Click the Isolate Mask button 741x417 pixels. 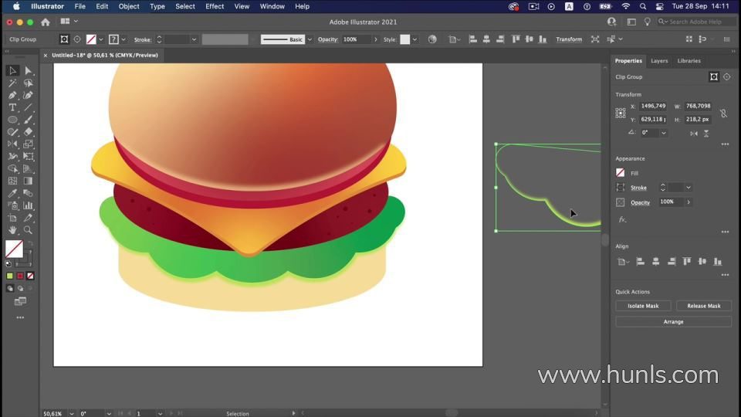[643, 306]
